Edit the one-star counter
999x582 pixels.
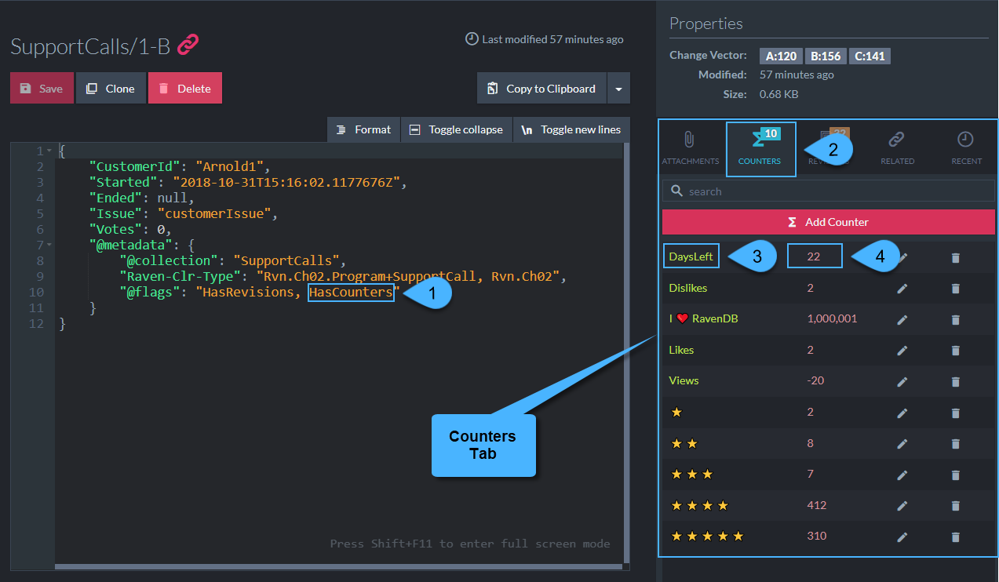pyautogui.click(x=902, y=413)
